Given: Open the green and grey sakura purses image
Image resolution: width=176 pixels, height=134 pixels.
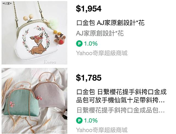Looking at the screenshot, I should (34, 101).
